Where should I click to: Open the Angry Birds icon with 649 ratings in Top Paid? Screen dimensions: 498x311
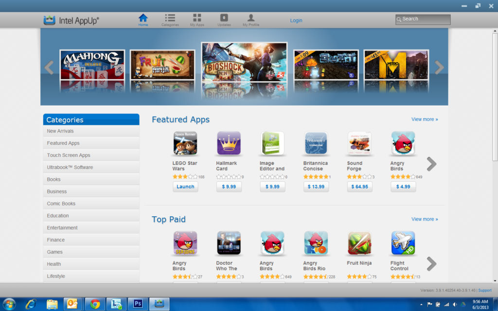pos(272,243)
